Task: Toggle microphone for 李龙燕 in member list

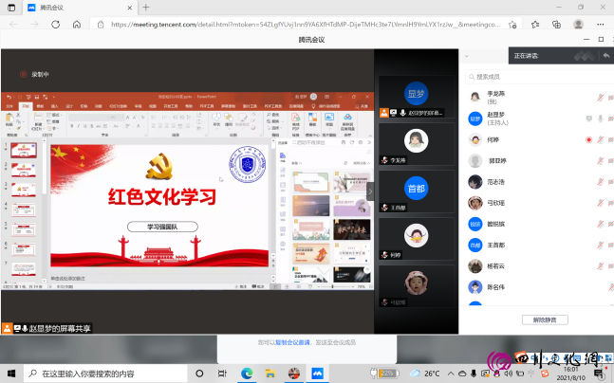Action: pyautogui.click(x=600, y=98)
